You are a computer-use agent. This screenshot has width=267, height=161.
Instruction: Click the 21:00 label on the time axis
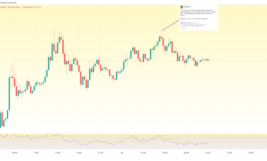[x=100, y=152]
